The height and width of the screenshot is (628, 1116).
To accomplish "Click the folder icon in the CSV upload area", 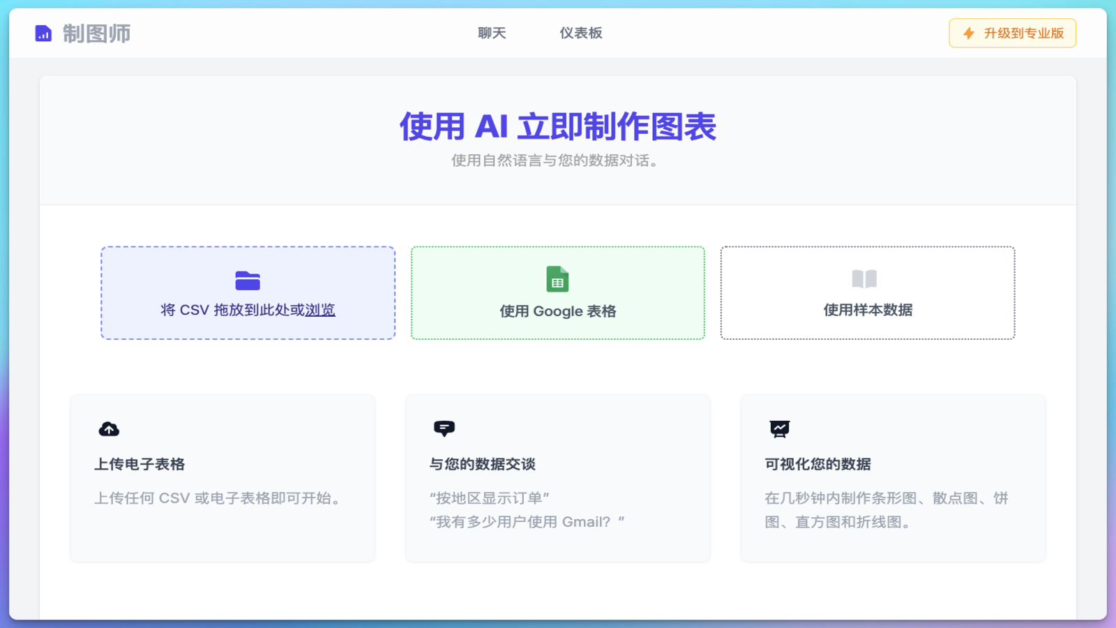I will click(248, 281).
